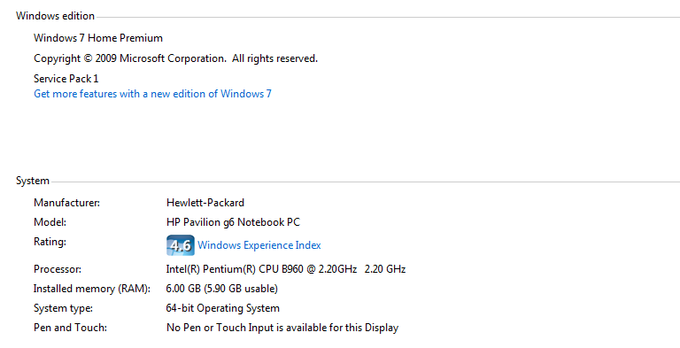Click the Model label
The height and width of the screenshot is (348, 680).
click(50, 222)
